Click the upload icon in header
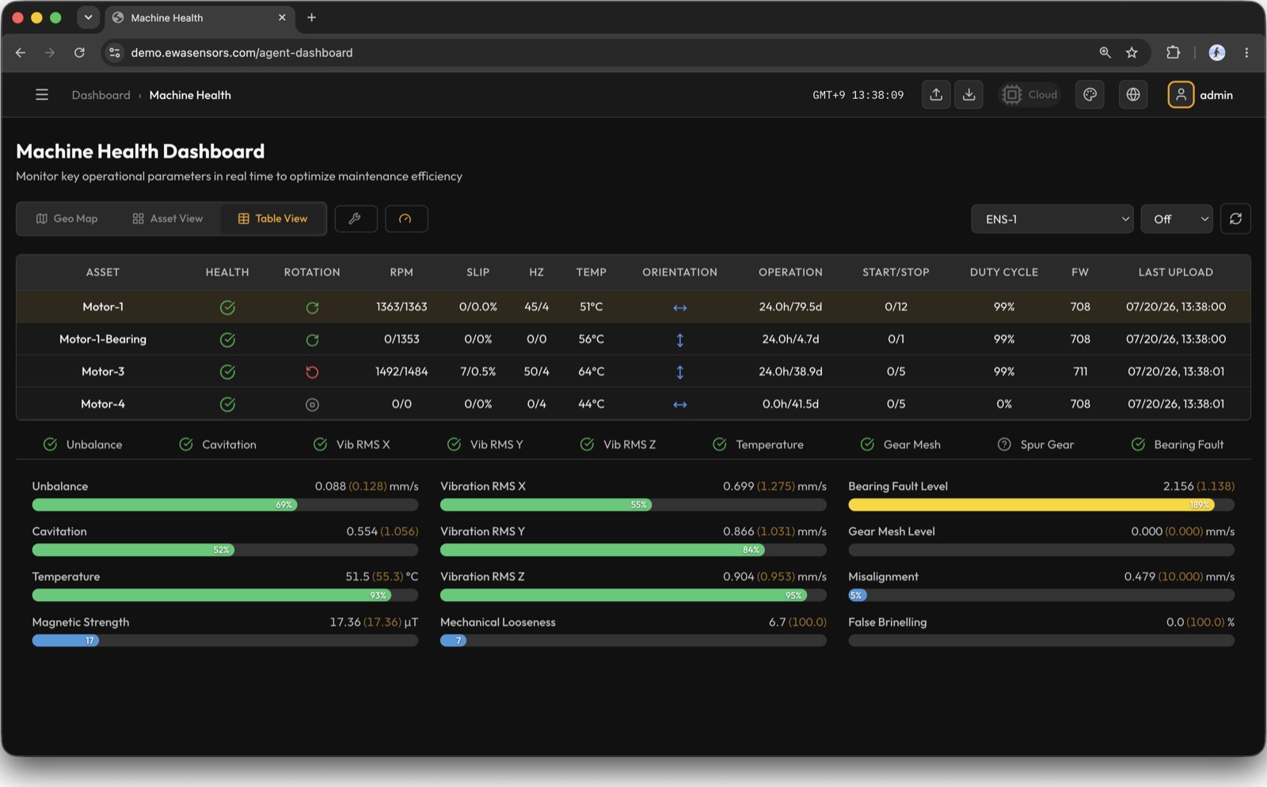Viewport: 1267px width, 787px height. pos(936,95)
